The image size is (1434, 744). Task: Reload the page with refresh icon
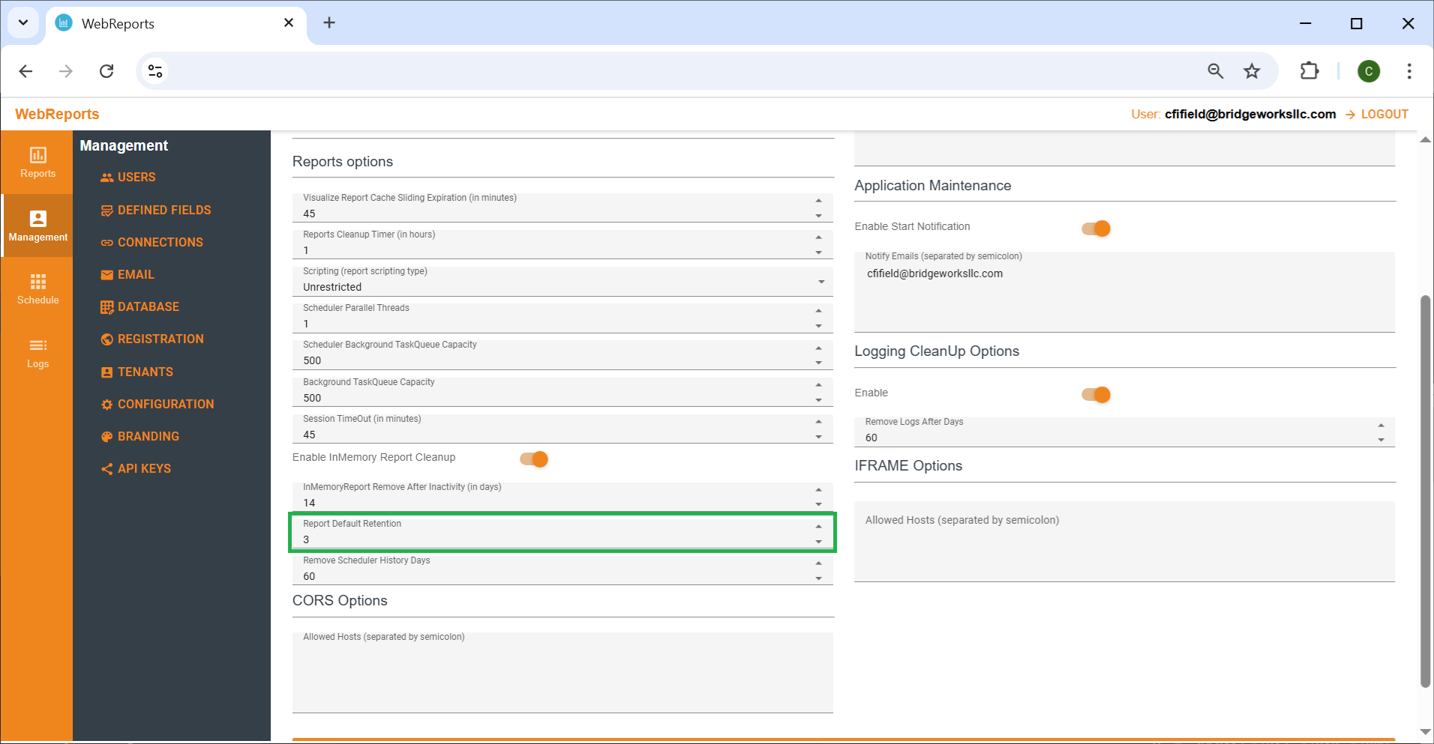click(x=106, y=71)
